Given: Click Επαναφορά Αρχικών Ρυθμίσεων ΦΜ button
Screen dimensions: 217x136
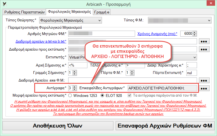Looking at the screenshot, I should click(165, 126).
